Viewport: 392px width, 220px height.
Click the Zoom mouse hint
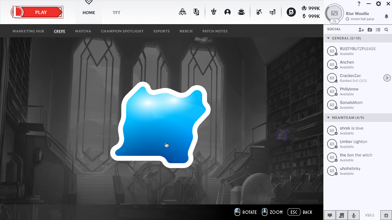(272, 212)
